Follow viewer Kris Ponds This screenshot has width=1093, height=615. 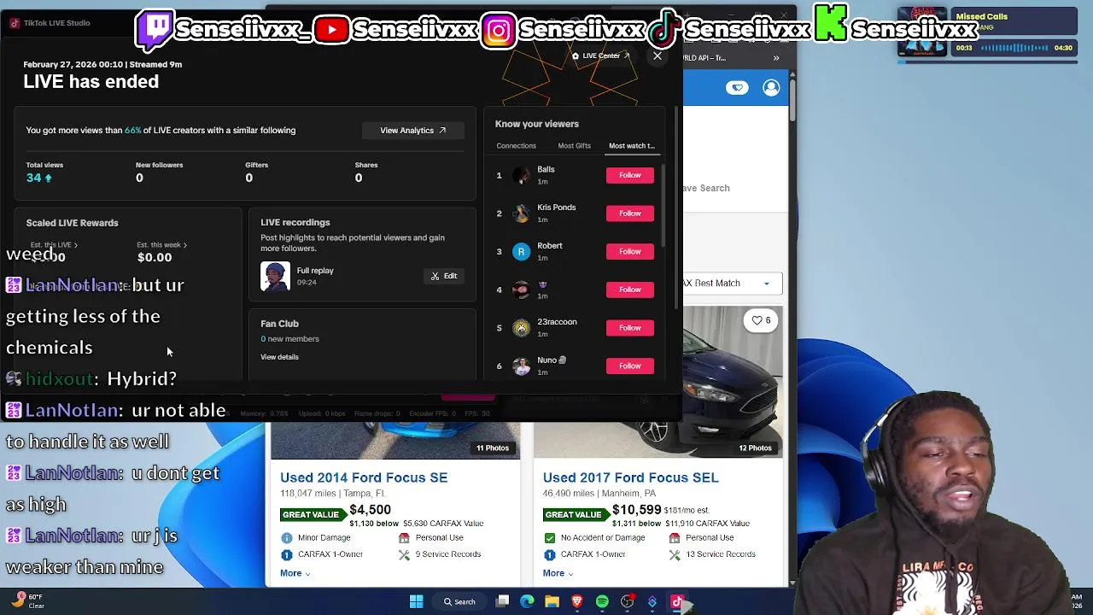click(630, 214)
